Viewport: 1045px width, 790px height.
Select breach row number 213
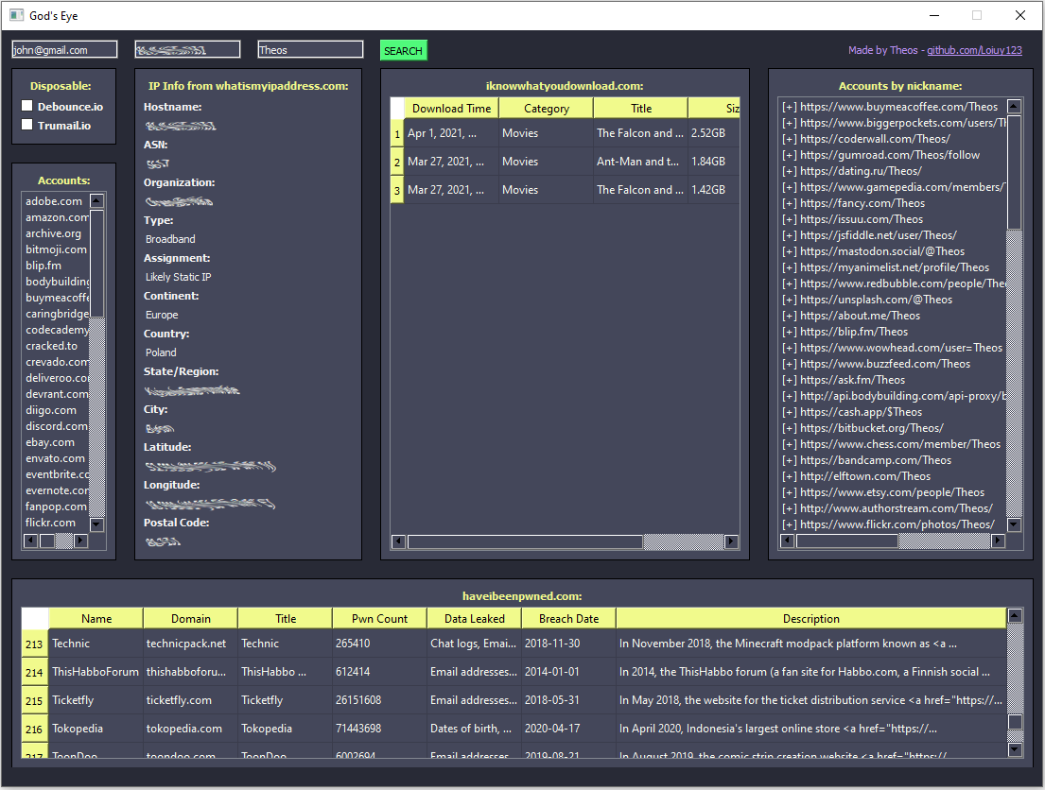coord(34,644)
